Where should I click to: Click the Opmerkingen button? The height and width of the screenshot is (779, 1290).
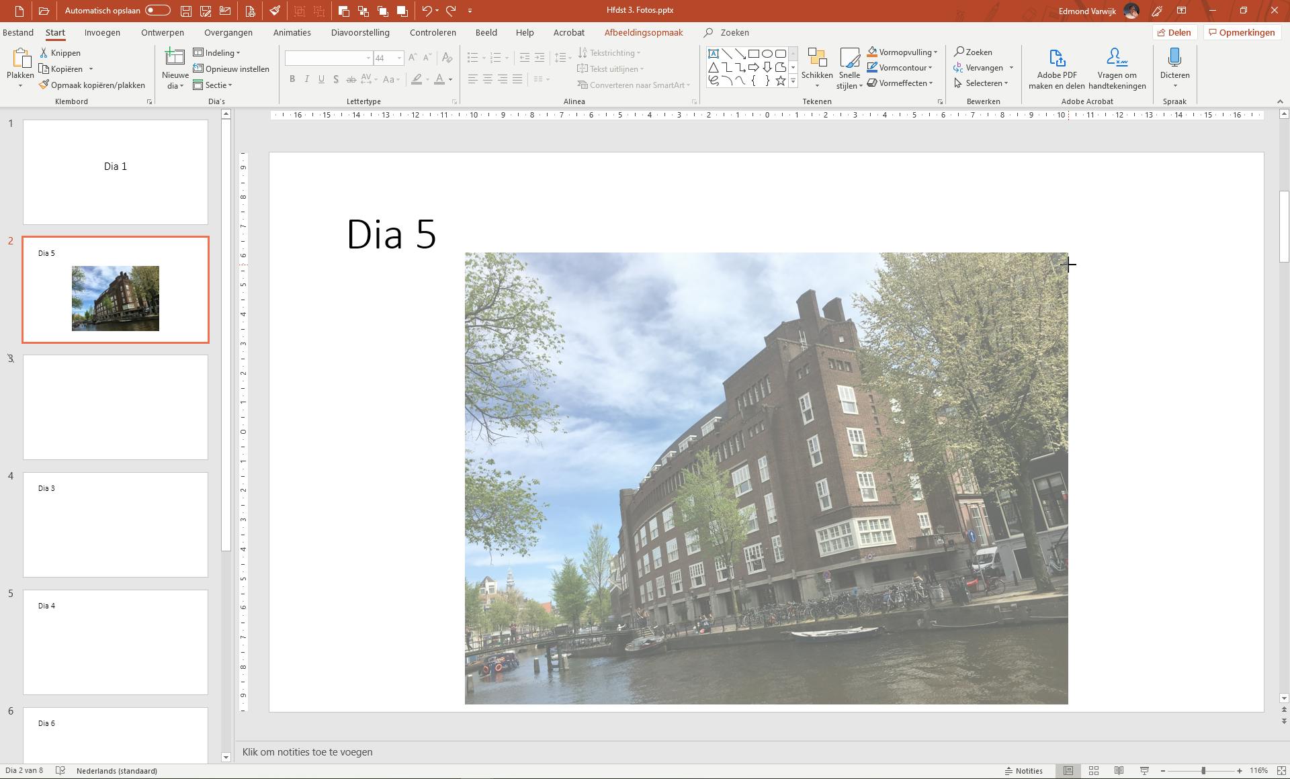tap(1241, 32)
